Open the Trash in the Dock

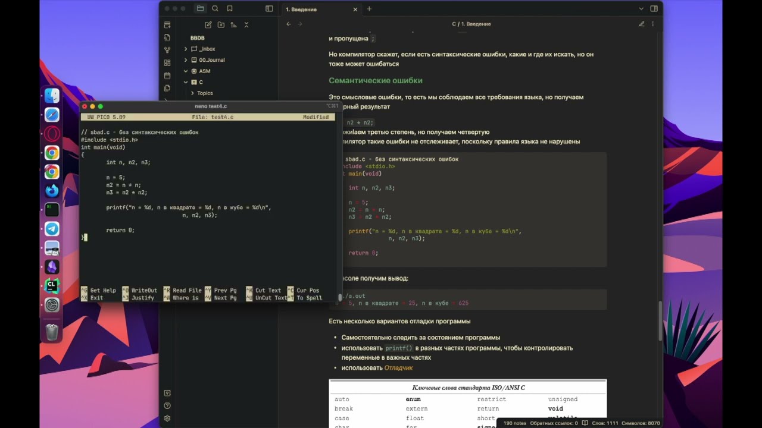(x=52, y=332)
